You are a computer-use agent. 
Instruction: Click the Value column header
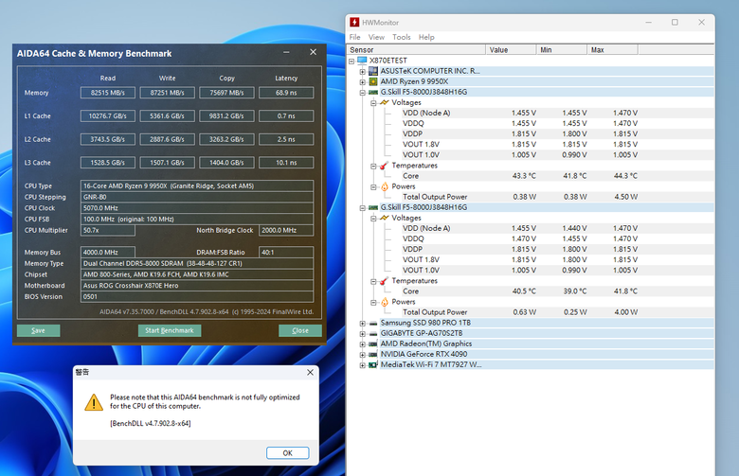point(511,50)
